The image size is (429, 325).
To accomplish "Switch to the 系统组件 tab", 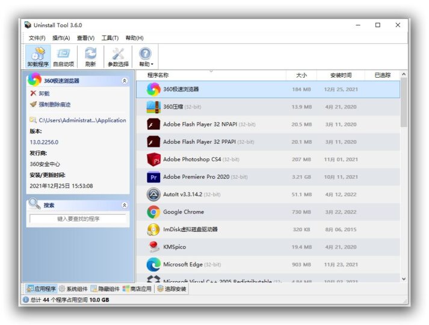I will (x=73, y=289).
